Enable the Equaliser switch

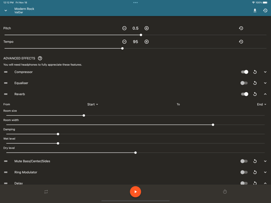pos(244,83)
